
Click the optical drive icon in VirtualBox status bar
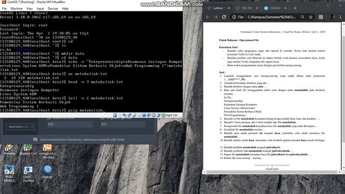120,115
